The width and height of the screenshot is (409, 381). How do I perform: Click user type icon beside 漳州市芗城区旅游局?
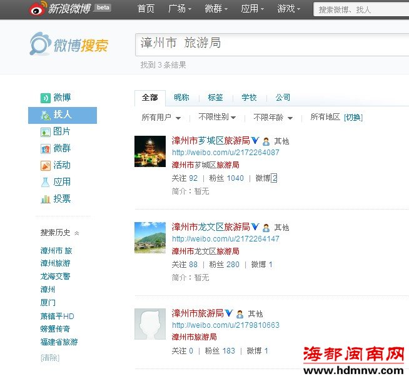tap(266, 141)
